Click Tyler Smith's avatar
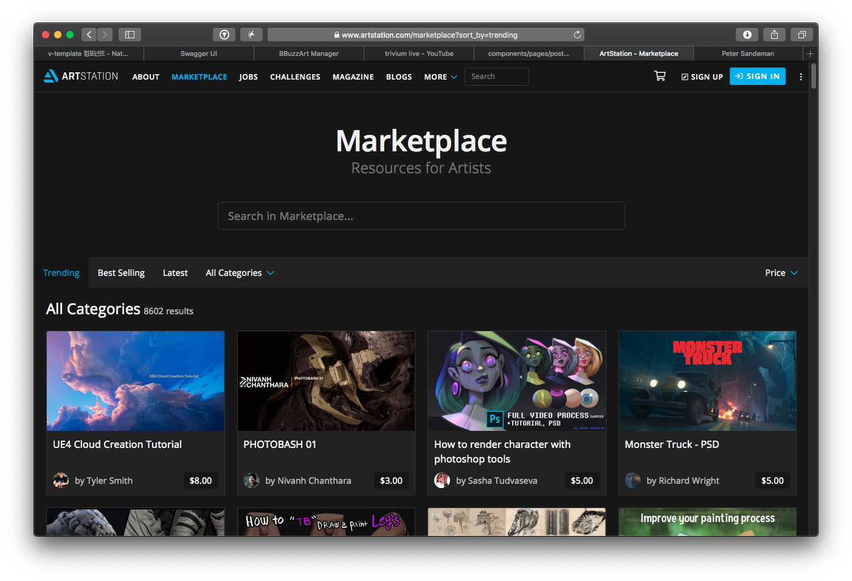Image resolution: width=852 pixels, height=581 pixels. [x=61, y=480]
